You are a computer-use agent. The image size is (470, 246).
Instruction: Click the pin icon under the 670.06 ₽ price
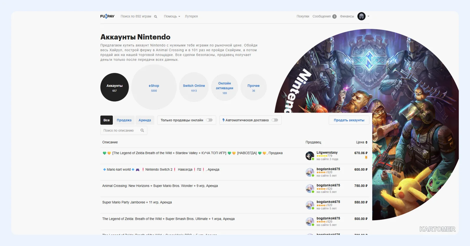[x=366, y=158]
